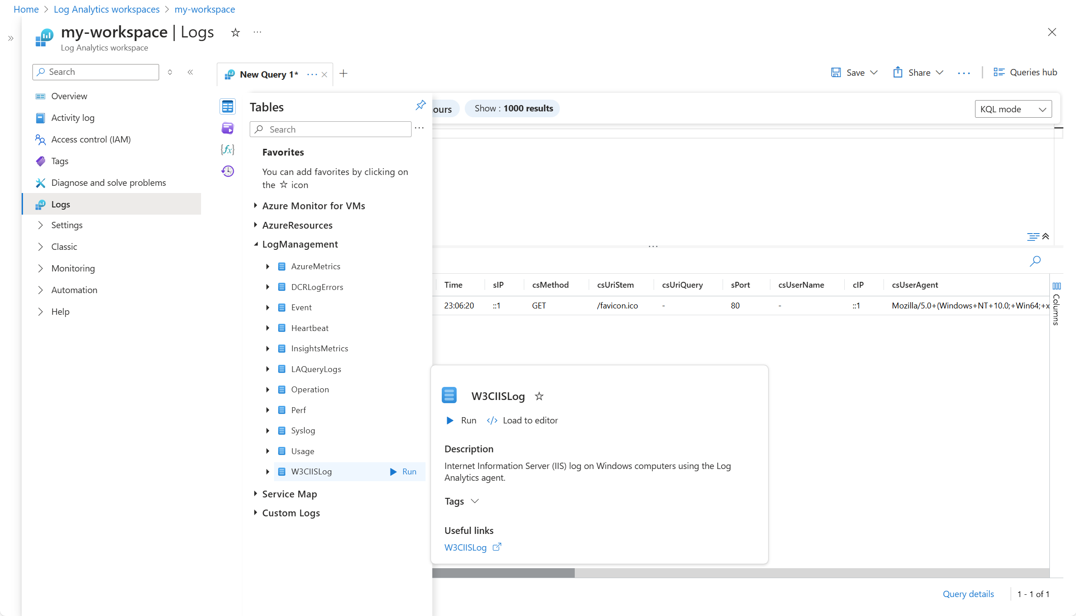Click the results search magnifier icon
Screen dimensions: 1076x616
(x=1035, y=261)
